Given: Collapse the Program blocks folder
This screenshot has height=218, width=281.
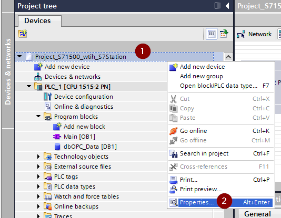Looking at the screenshot, I should 38,116.
